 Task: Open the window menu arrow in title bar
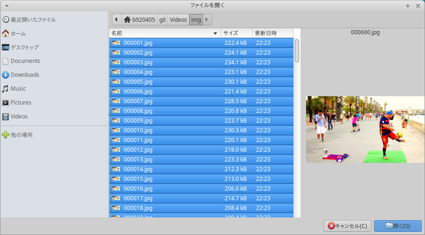pos(7,6)
